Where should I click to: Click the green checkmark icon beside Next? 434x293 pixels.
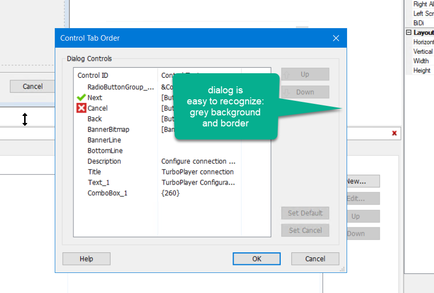[x=81, y=97]
